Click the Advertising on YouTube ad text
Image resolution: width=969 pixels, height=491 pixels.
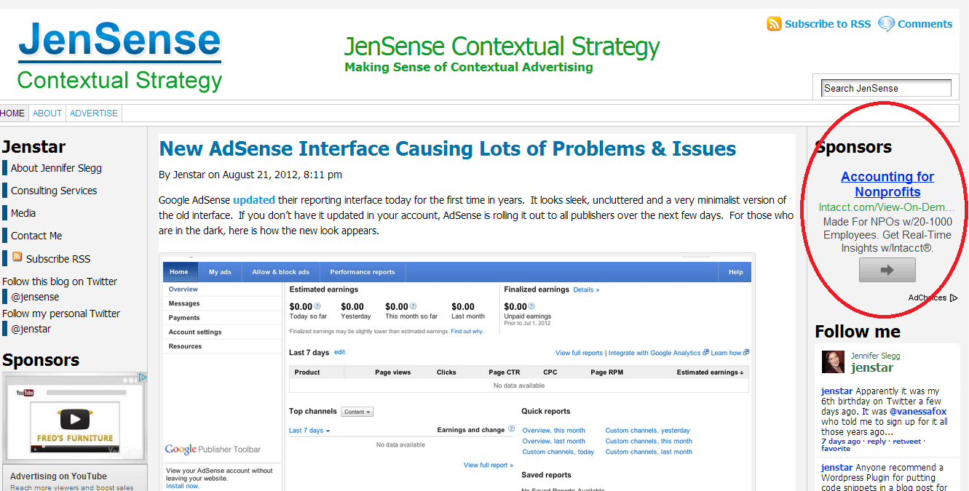pyautogui.click(x=58, y=476)
